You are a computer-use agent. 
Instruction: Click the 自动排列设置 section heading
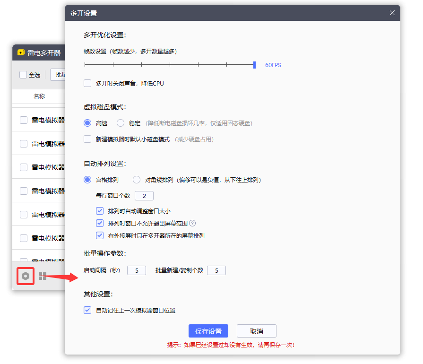(x=105, y=164)
